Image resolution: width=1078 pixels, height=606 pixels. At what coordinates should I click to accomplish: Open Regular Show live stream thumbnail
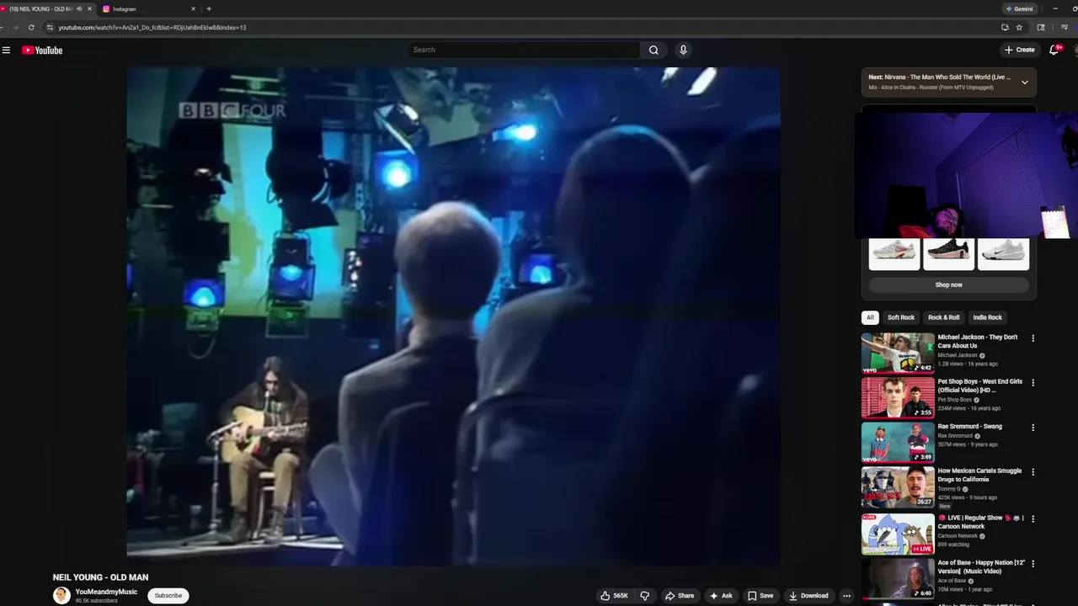click(898, 534)
